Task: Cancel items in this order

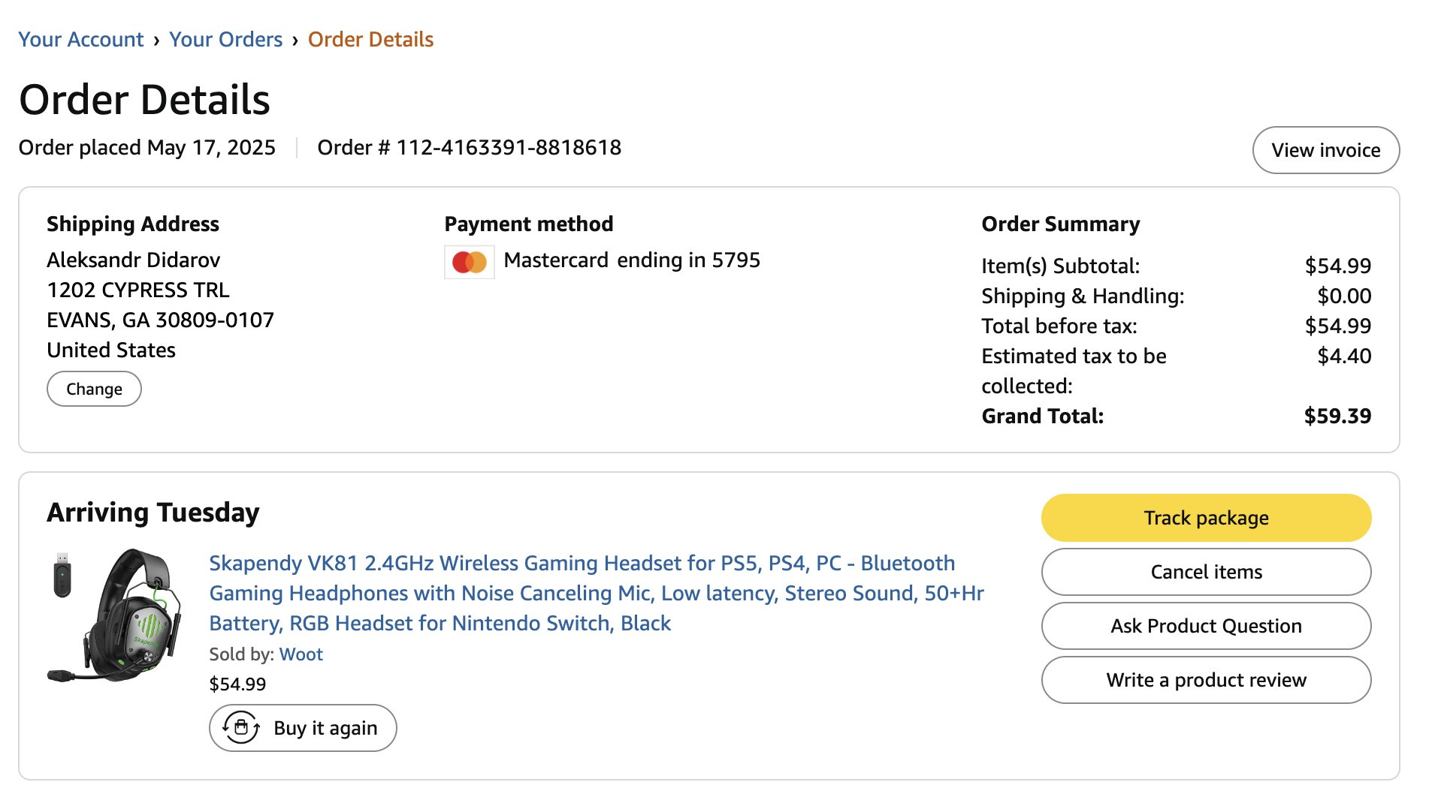Action: pos(1206,572)
